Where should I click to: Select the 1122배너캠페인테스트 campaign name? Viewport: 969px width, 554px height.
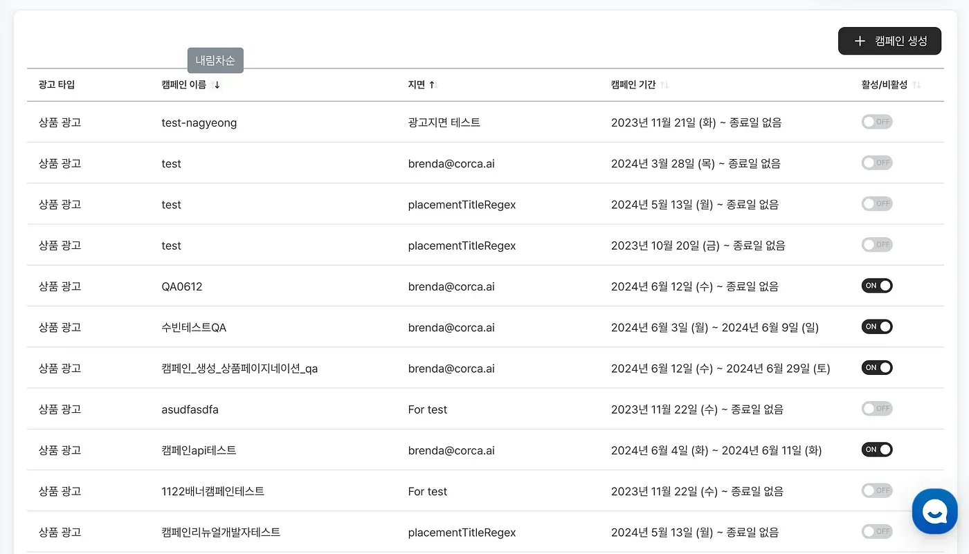(212, 492)
